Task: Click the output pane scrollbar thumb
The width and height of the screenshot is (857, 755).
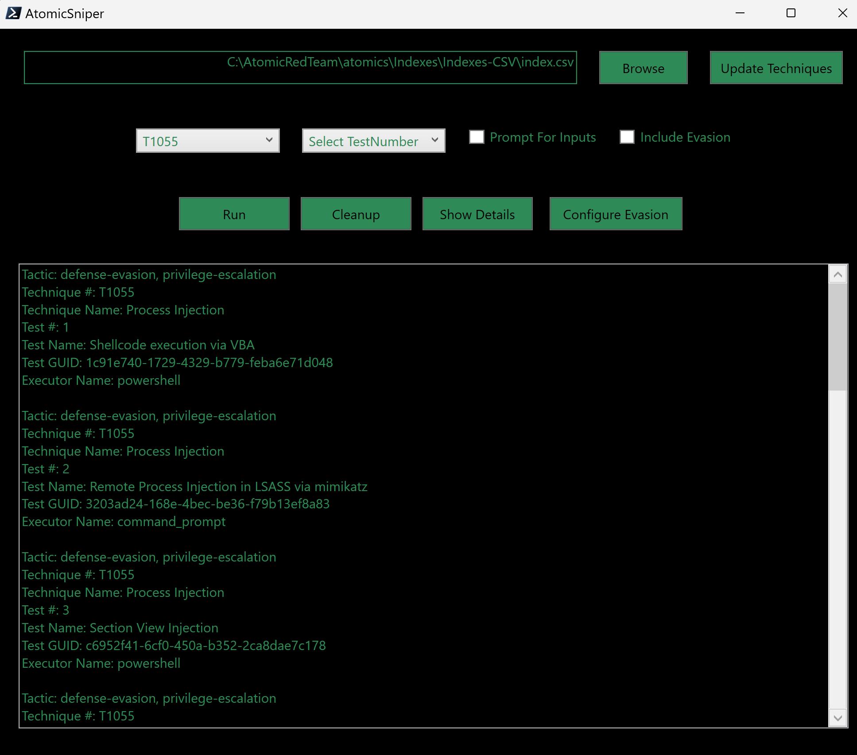Action: pos(838,337)
